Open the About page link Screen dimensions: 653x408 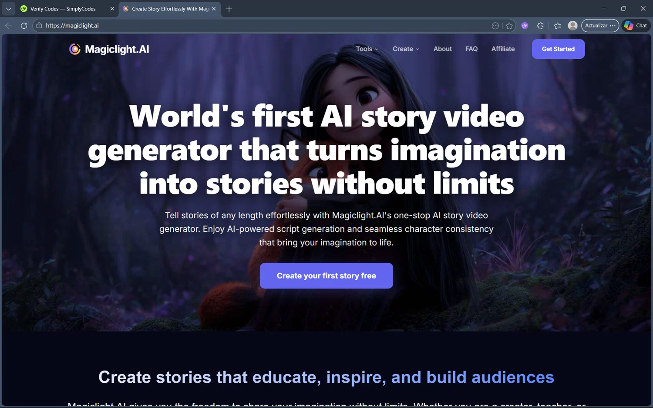442,49
